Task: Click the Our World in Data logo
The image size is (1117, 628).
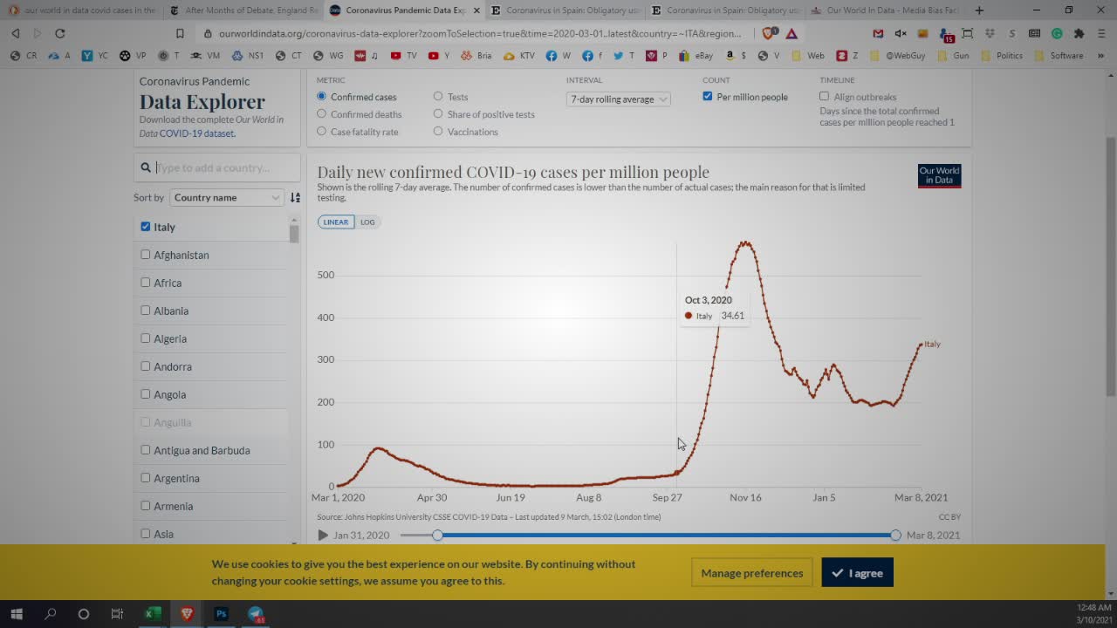Action: [x=939, y=175]
